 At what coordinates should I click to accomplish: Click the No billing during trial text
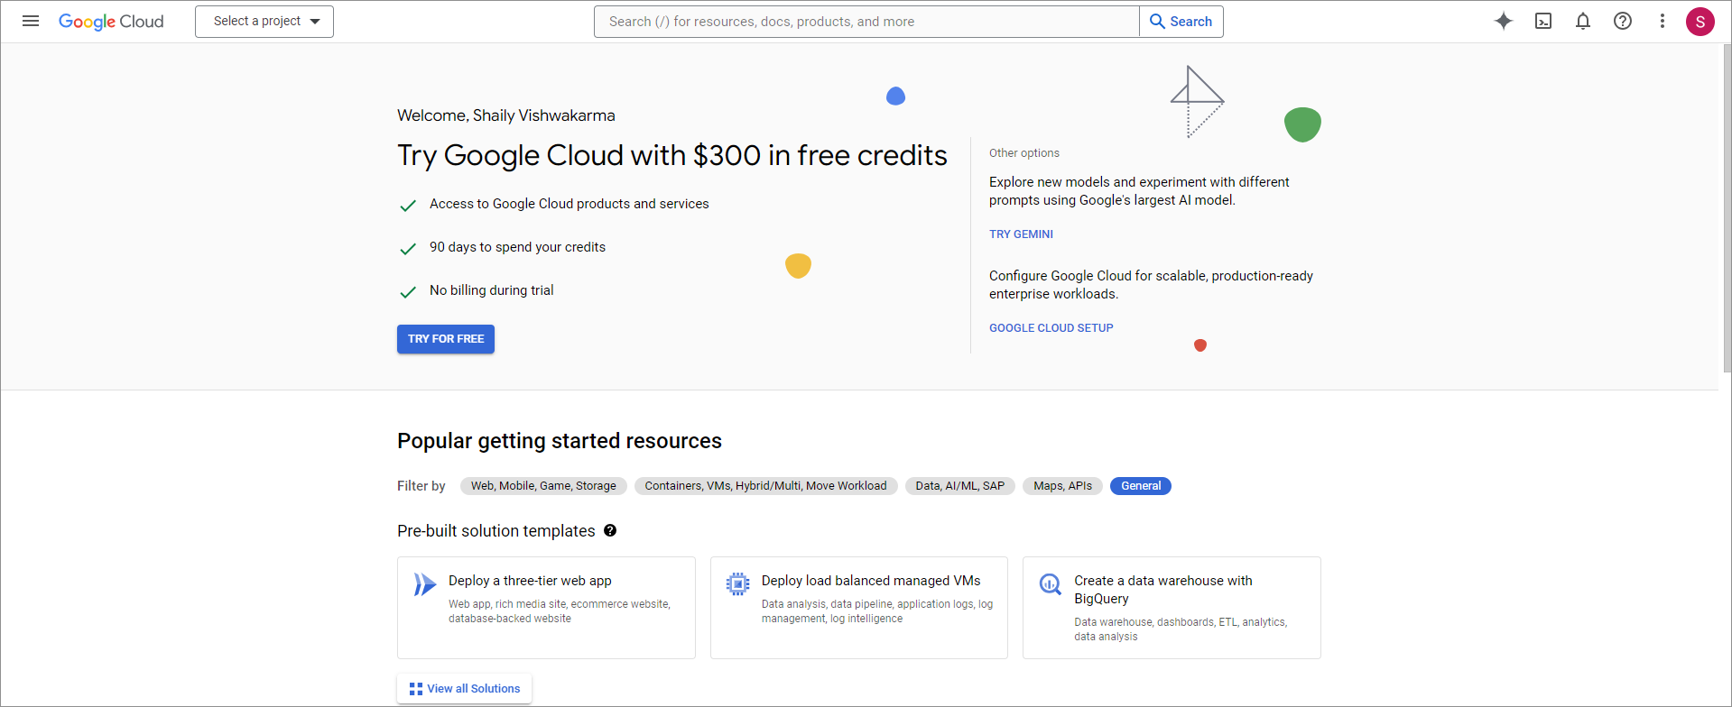[492, 290]
